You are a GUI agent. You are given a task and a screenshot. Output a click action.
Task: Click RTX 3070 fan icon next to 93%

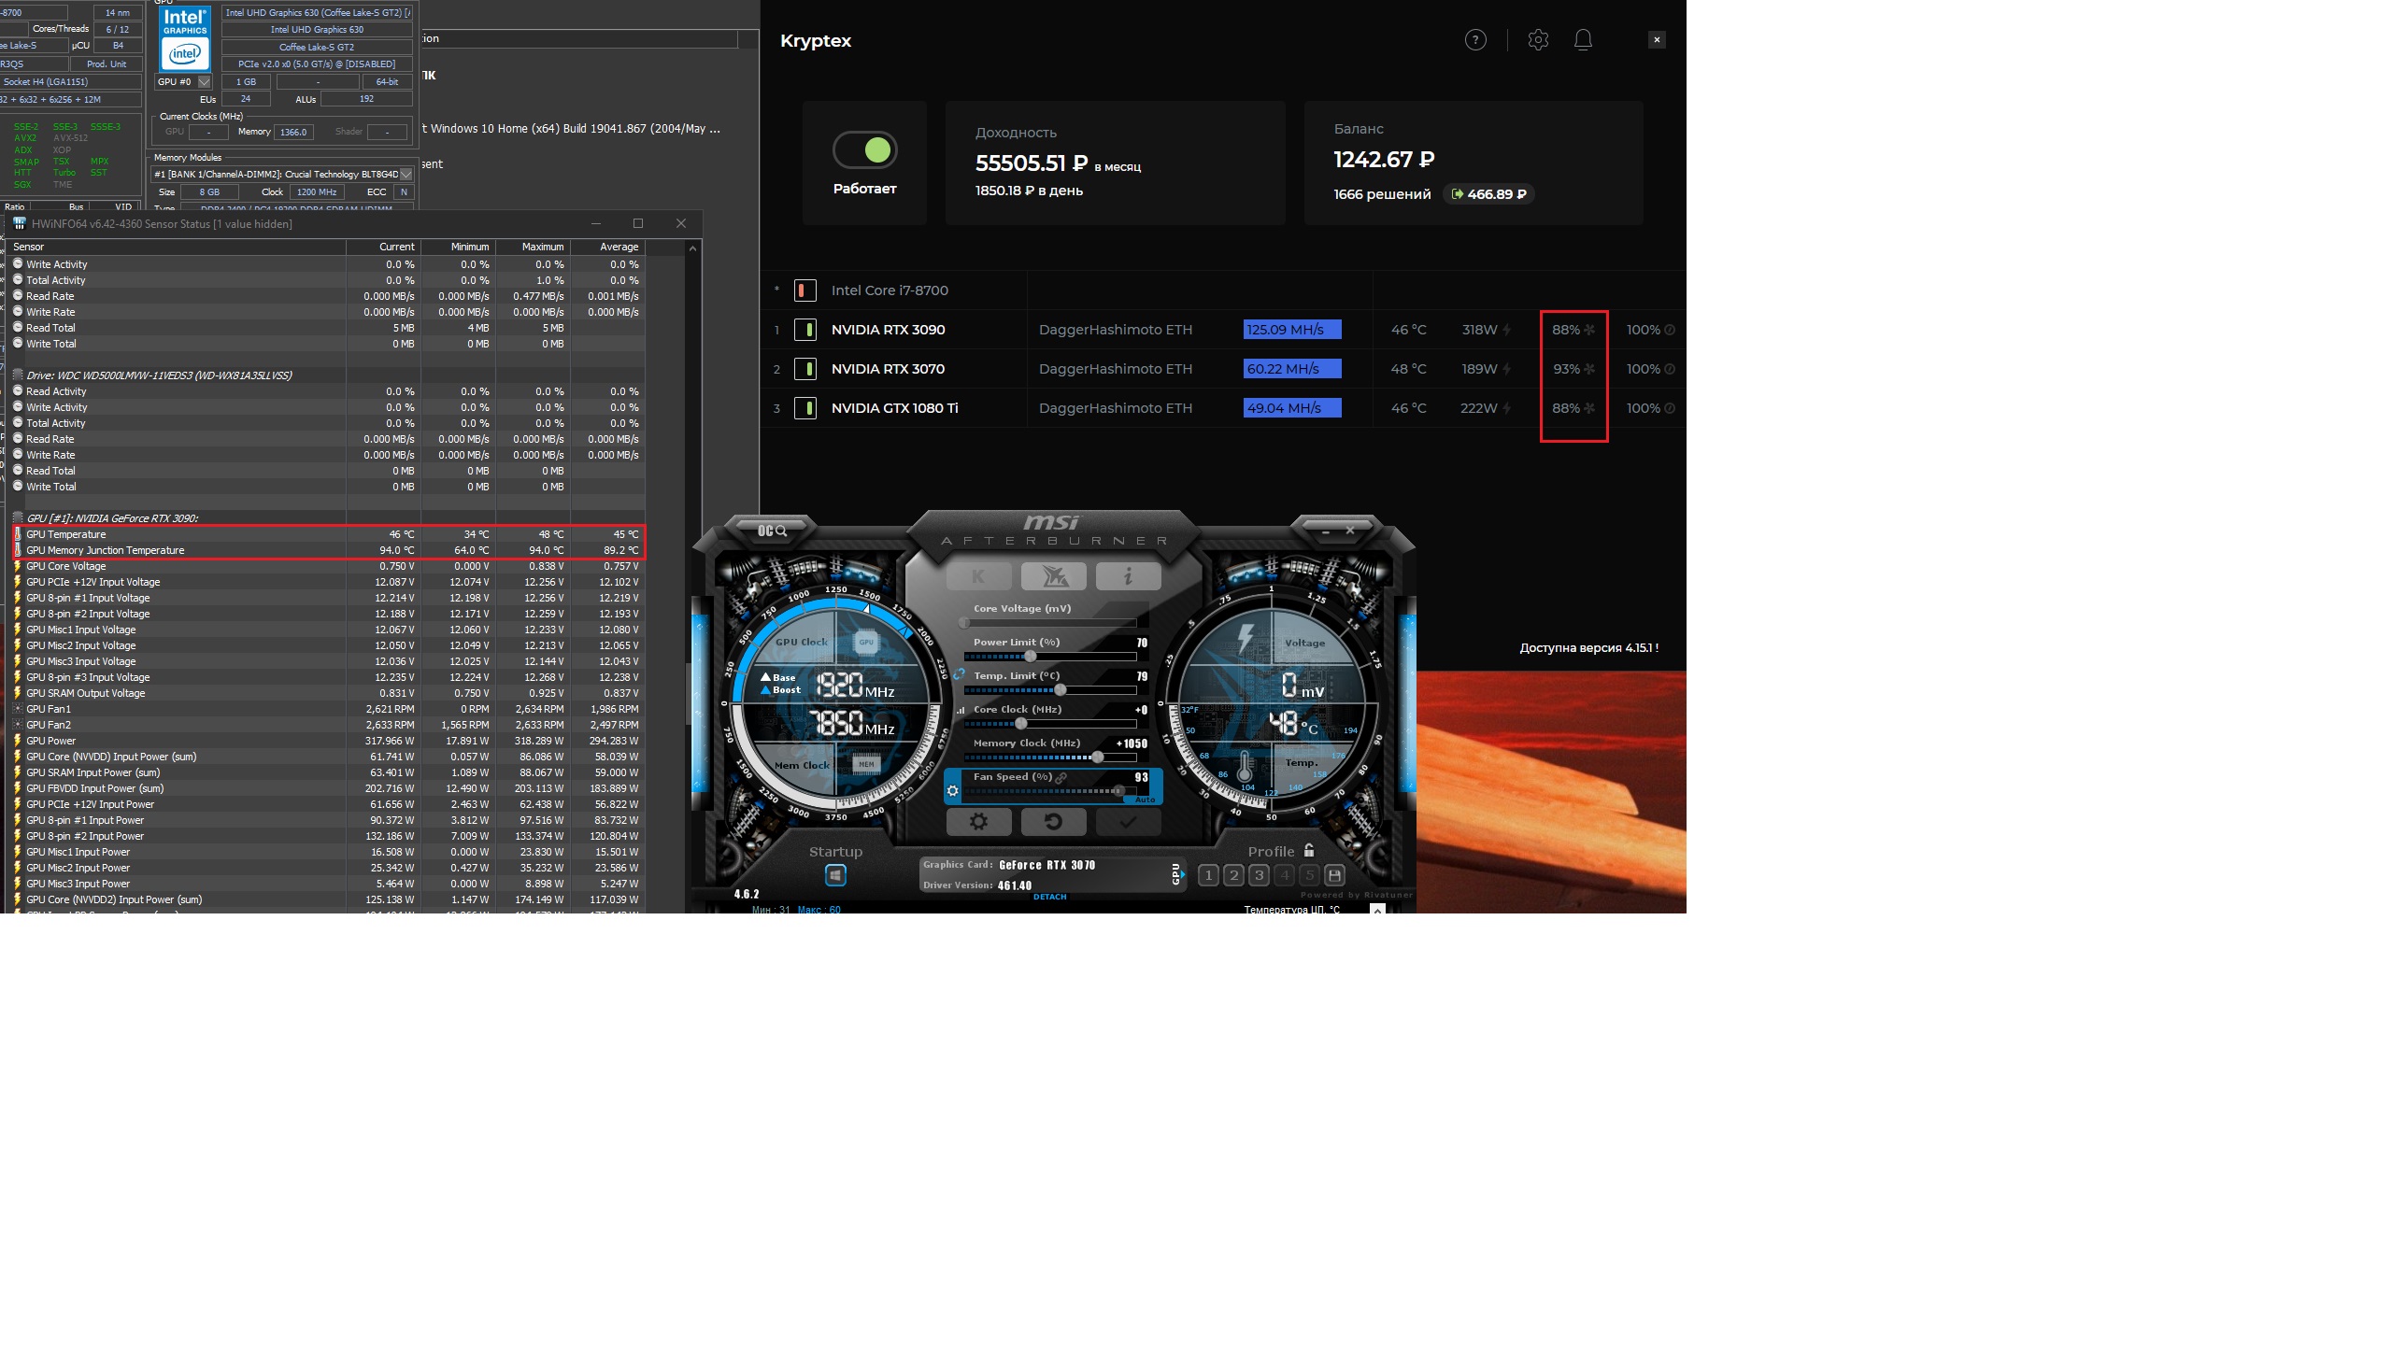(1589, 369)
